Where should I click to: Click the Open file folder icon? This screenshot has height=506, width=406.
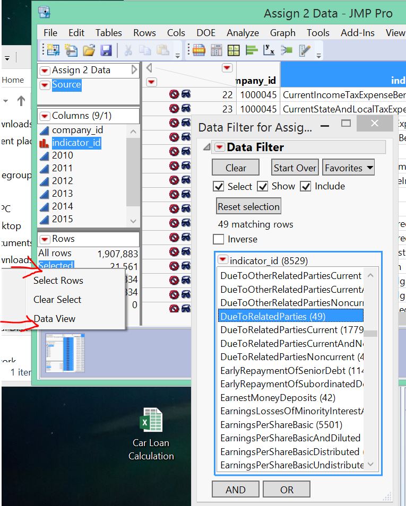click(x=89, y=50)
